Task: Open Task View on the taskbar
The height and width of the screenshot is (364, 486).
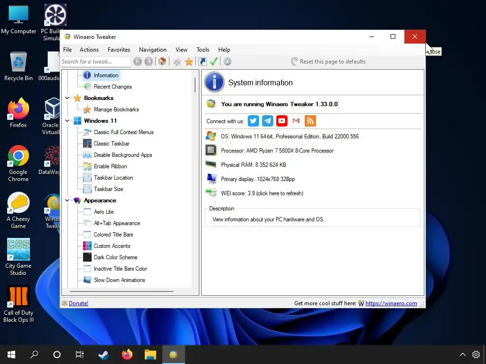Action: click(x=80, y=355)
